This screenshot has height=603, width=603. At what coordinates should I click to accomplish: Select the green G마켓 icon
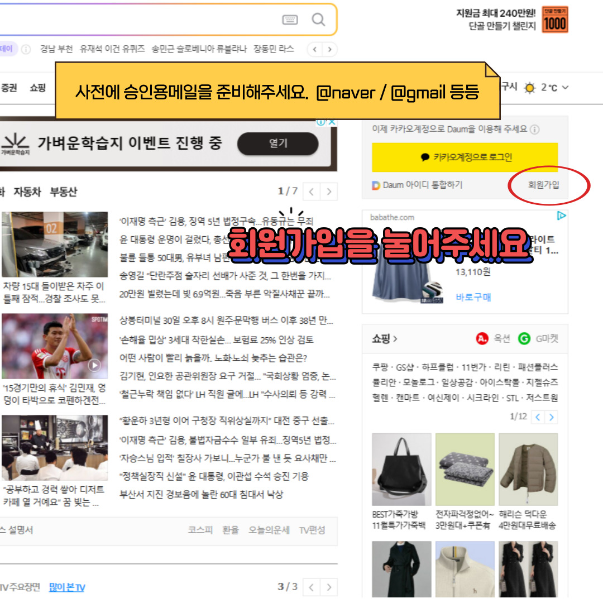(x=524, y=339)
